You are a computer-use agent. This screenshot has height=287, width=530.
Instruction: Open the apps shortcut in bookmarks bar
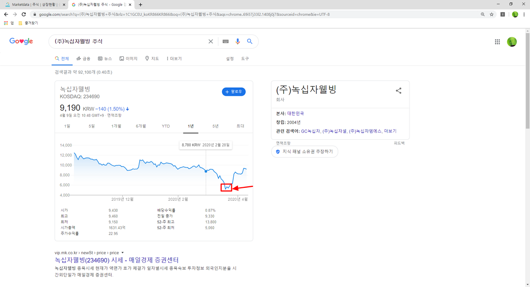pos(9,23)
